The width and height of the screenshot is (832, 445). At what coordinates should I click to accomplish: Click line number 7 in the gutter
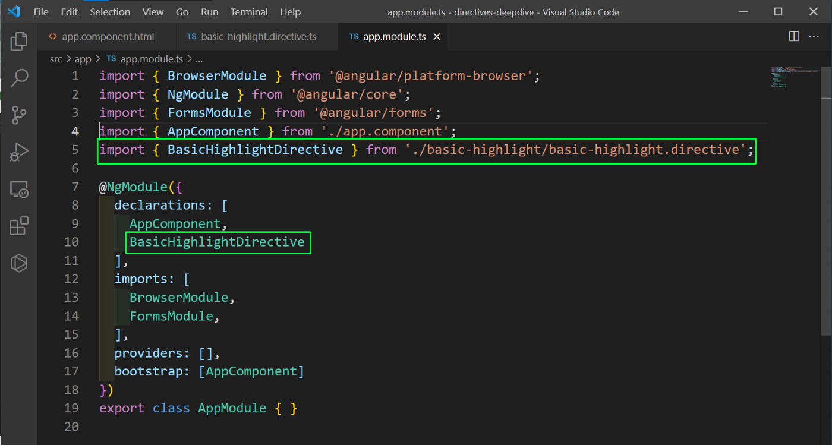point(74,187)
